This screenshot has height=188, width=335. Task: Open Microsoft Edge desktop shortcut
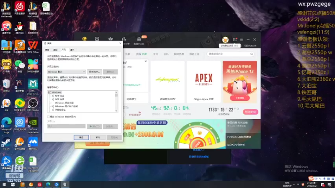[x=6, y=125]
